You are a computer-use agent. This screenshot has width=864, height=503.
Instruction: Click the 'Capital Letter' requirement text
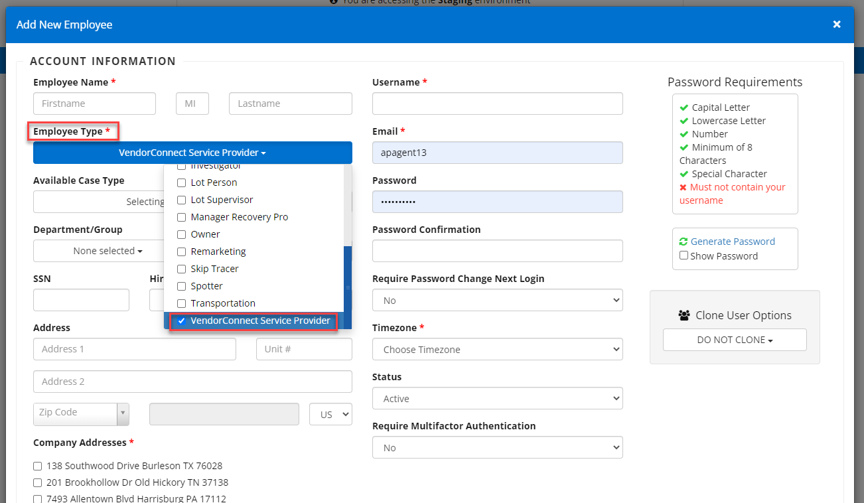coord(721,108)
